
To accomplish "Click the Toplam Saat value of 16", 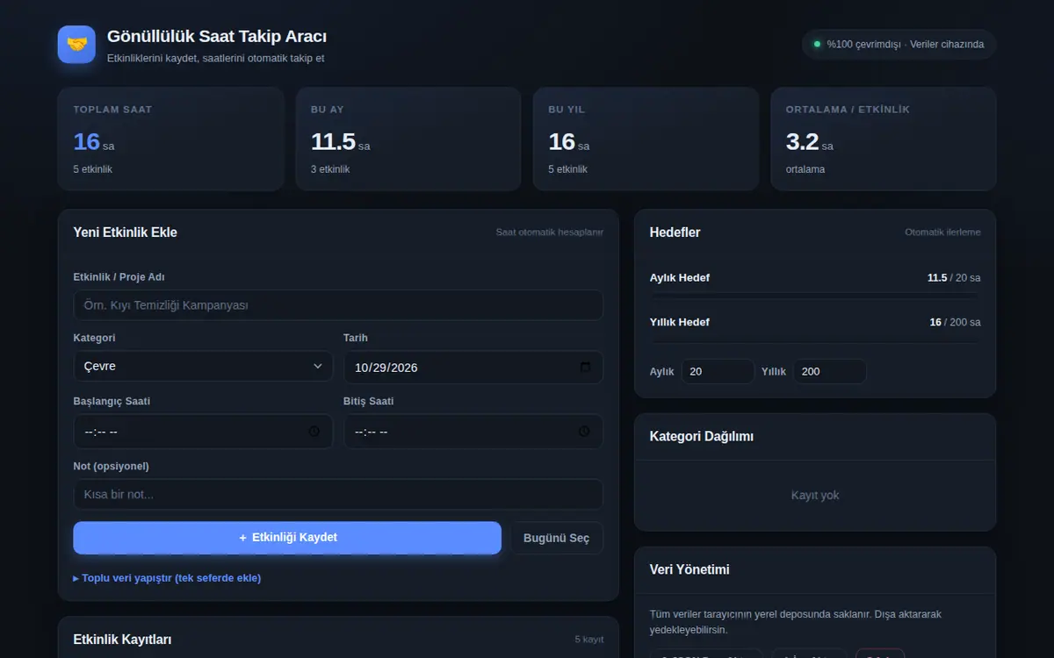I will pyautogui.click(x=87, y=141).
